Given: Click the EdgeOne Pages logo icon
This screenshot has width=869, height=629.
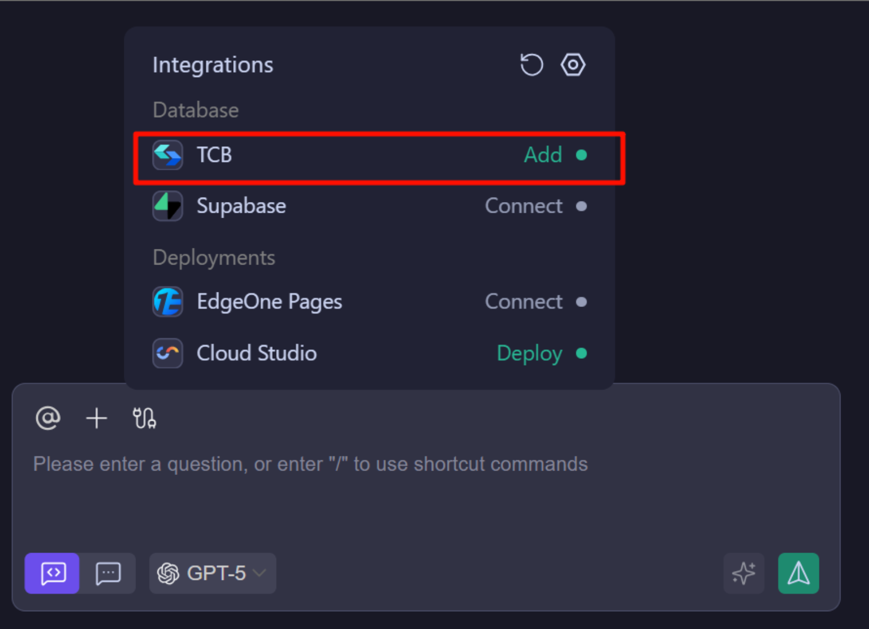Looking at the screenshot, I should coord(167,302).
